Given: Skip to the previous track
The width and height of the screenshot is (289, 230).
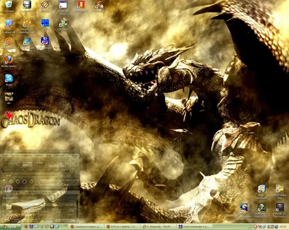Looking at the screenshot, I should (x=5, y=182).
